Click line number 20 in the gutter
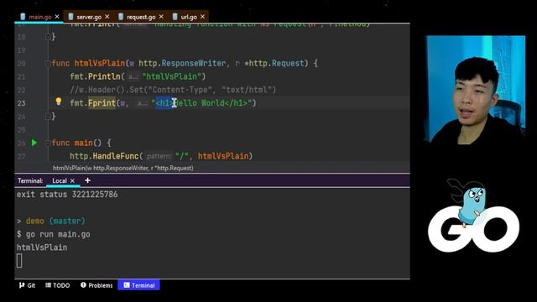The width and height of the screenshot is (537, 302). (21, 64)
